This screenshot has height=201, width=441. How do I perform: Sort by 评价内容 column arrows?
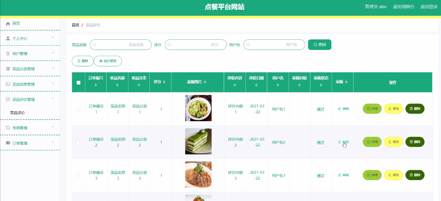pyautogui.click(x=235, y=85)
